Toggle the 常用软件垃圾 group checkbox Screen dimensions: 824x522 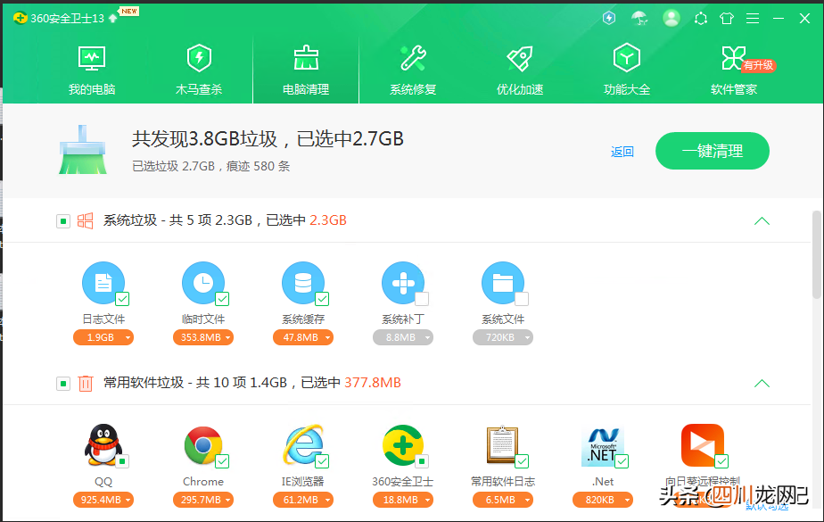tap(63, 384)
